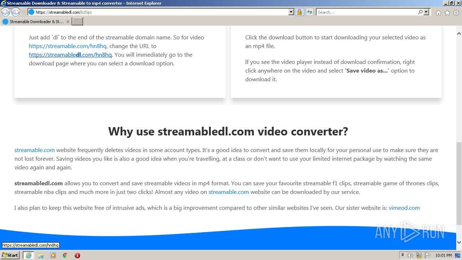The height and width of the screenshot is (260, 462).
Task: Click the 'Why use streamabledl.com video converter?' heading
Action: pyautogui.click(x=228, y=131)
